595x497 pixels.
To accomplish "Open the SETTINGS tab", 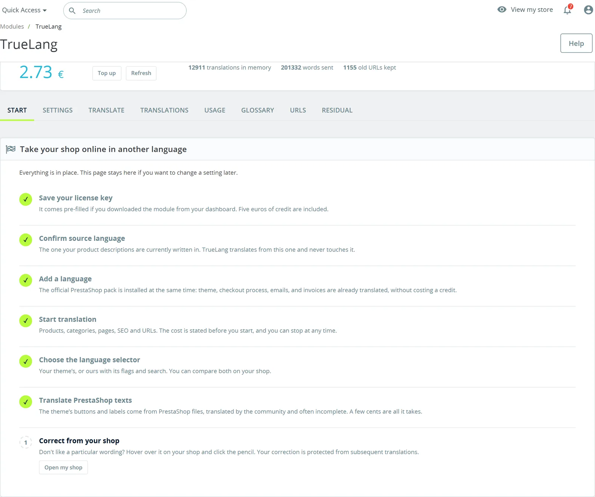I will tap(58, 110).
